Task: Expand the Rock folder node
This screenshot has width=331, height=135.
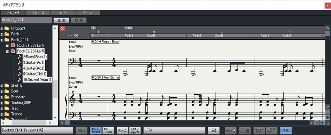Action: 2,34
